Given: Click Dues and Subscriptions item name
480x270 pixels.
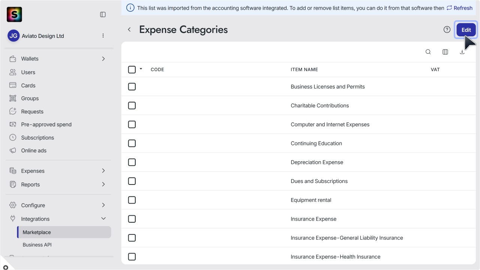Looking at the screenshot, I should (x=319, y=181).
